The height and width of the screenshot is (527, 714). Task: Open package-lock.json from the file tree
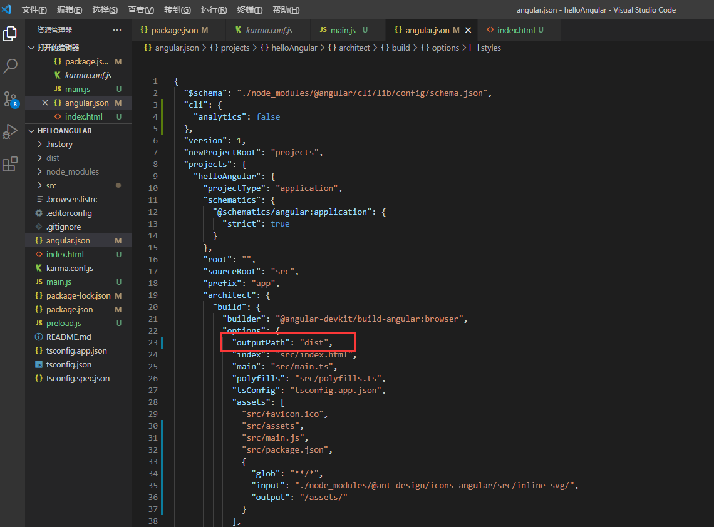[x=78, y=296]
